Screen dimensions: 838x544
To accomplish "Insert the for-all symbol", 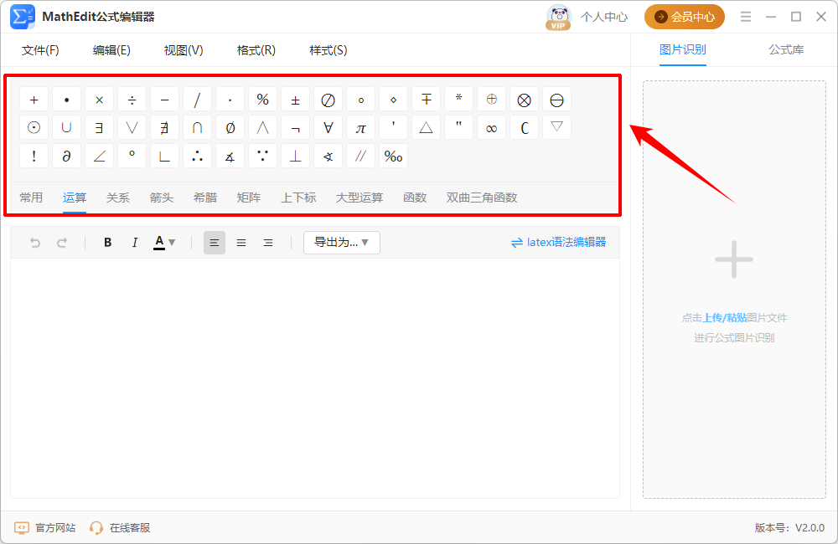I will click(328, 127).
